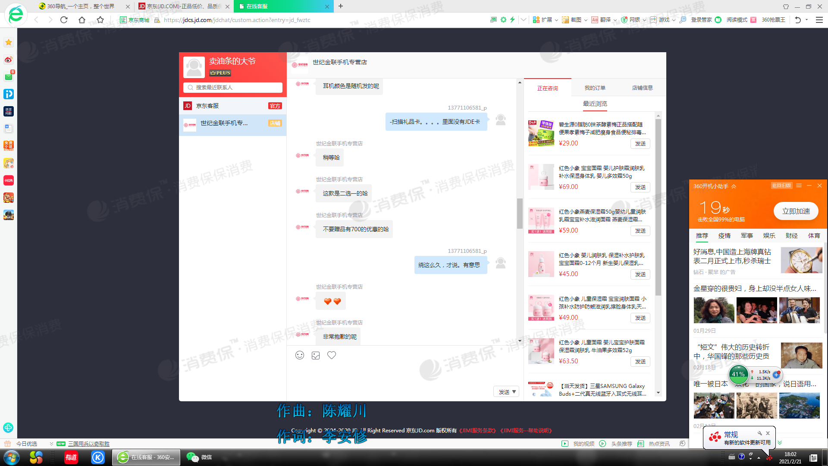This screenshot has height=466, width=828.
Task: Expand the 360开机小助手 panel
Action: [734, 187]
